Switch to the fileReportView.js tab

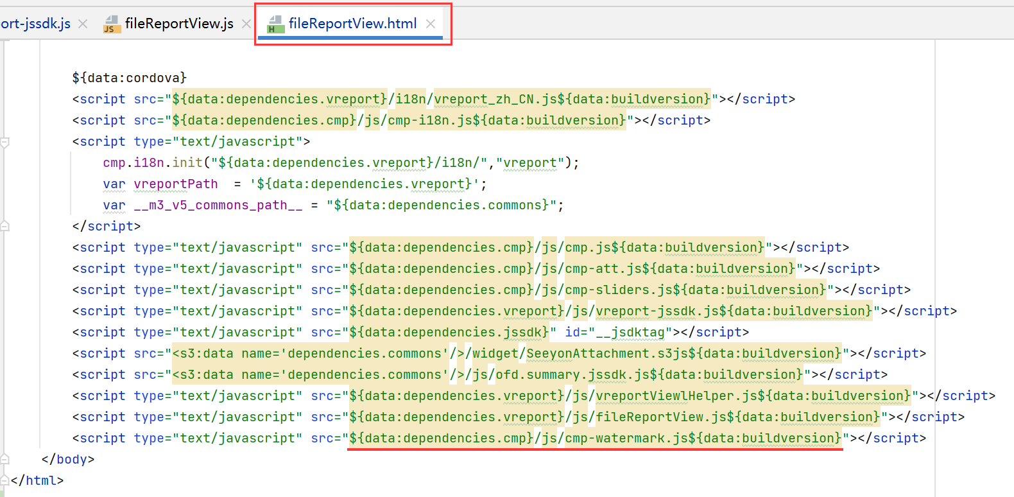pos(178,24)
